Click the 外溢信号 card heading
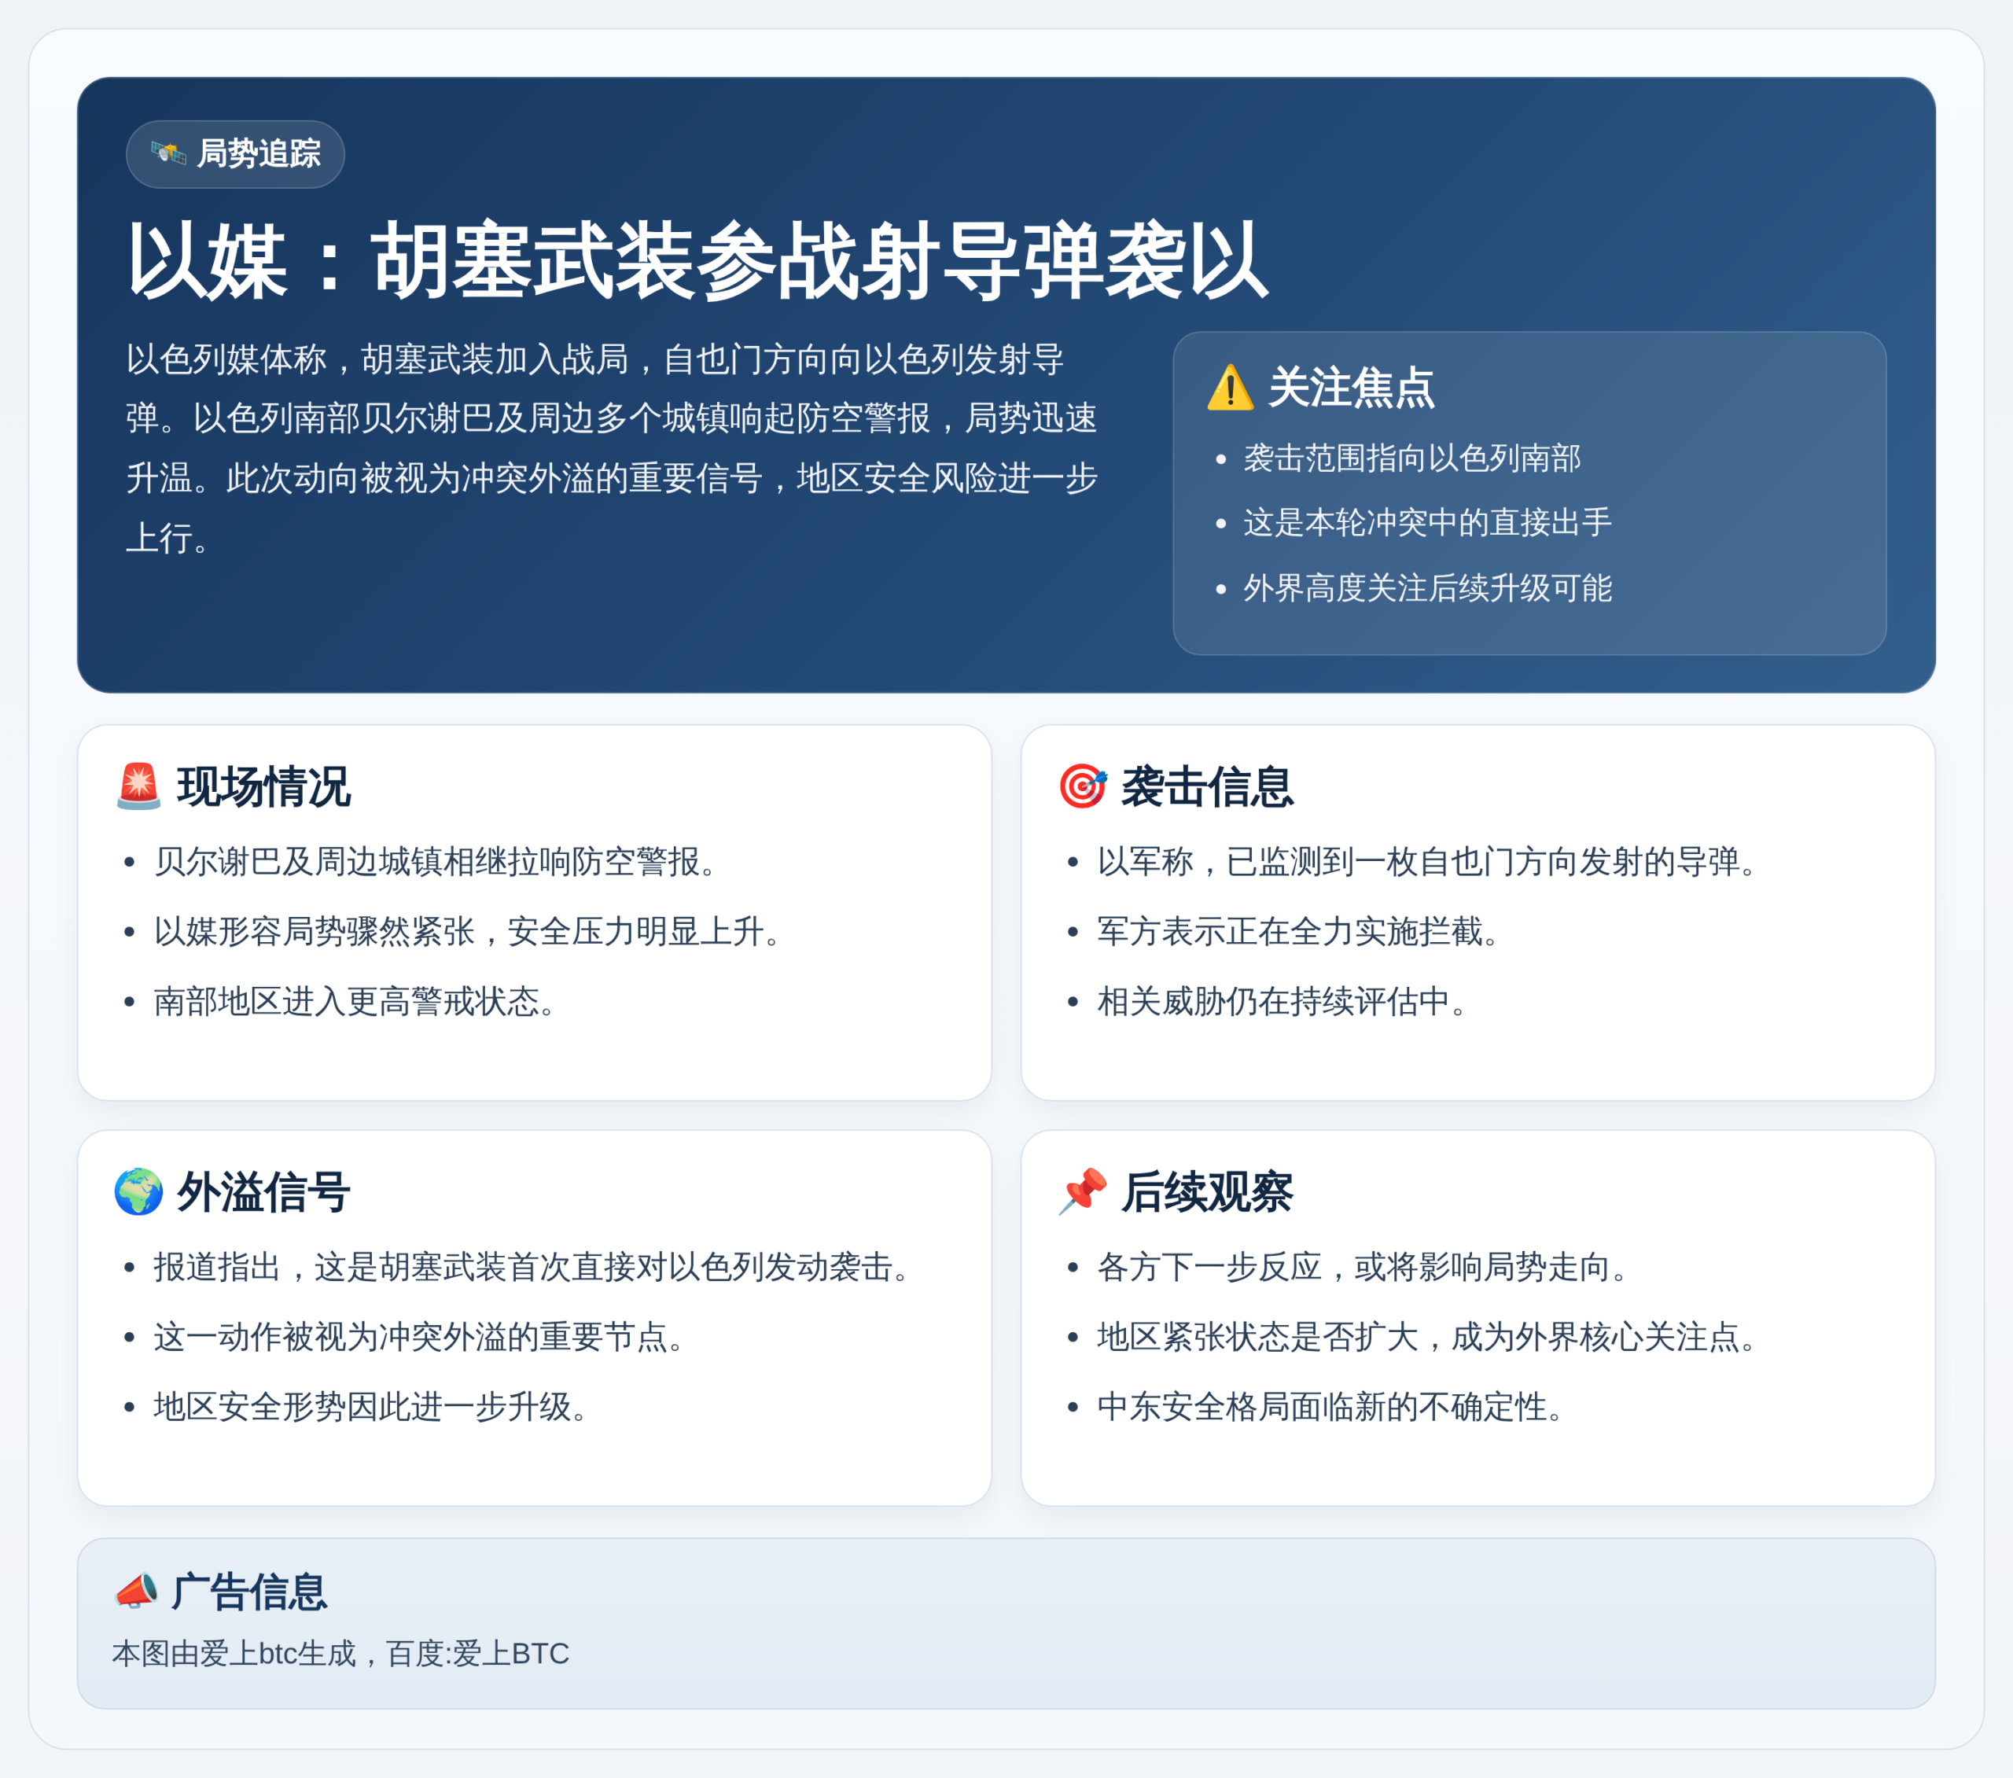This screenshot has width=2013, height=1778. [x=263, y=1191]
